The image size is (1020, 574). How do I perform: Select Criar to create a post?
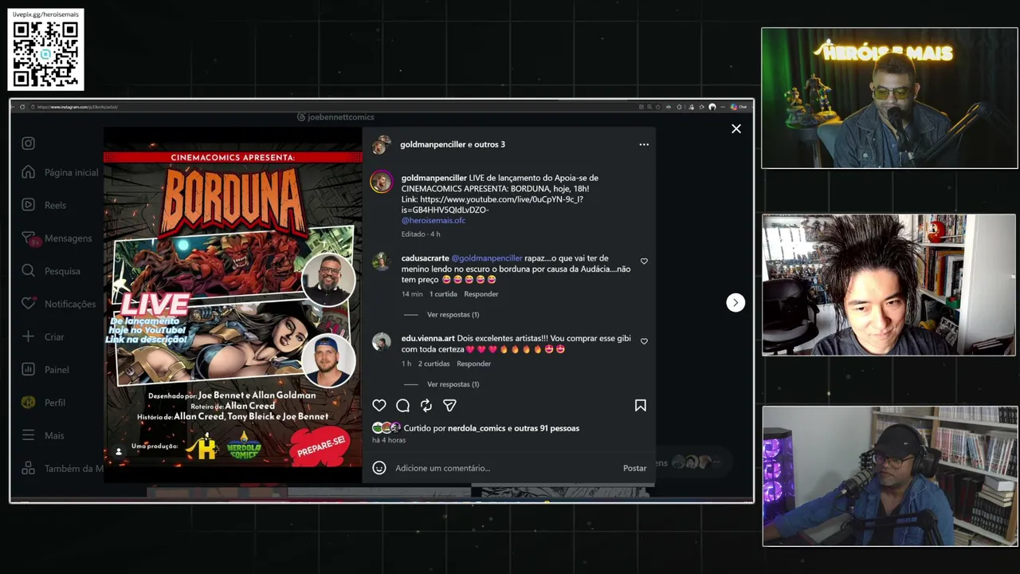43,336
